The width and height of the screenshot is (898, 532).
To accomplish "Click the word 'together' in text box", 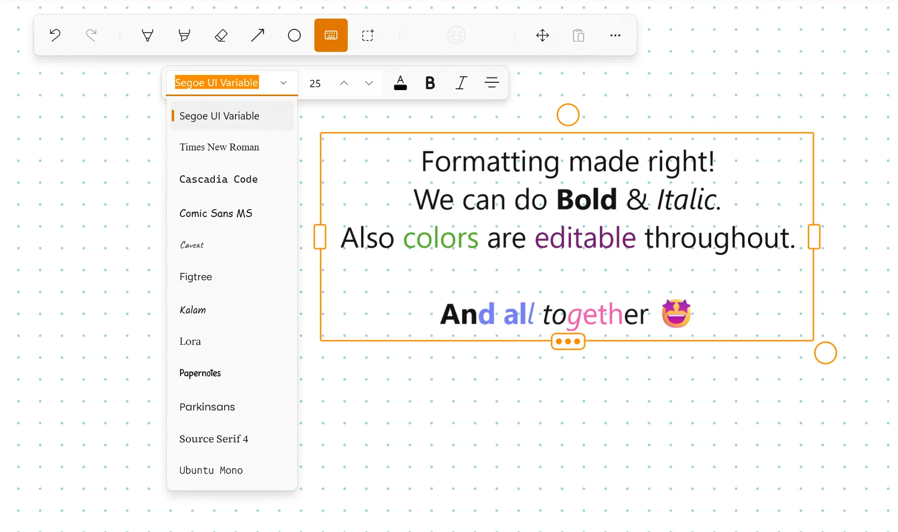I will (595, 315).
